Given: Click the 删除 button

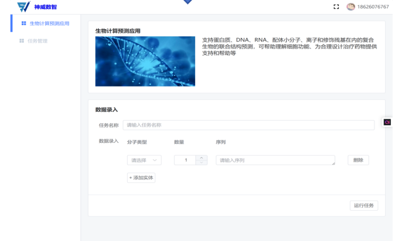Looking at the screenshot, I should pyautogui.click(x=358, y=160).
